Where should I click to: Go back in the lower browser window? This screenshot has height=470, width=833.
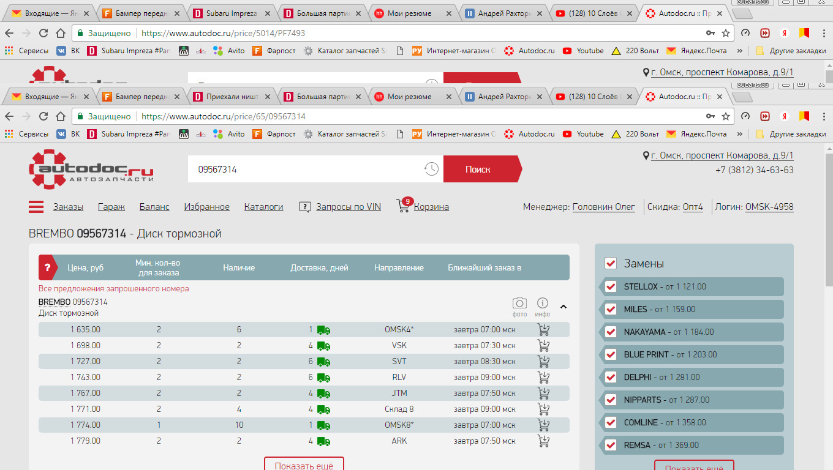(x=9, y=116)
